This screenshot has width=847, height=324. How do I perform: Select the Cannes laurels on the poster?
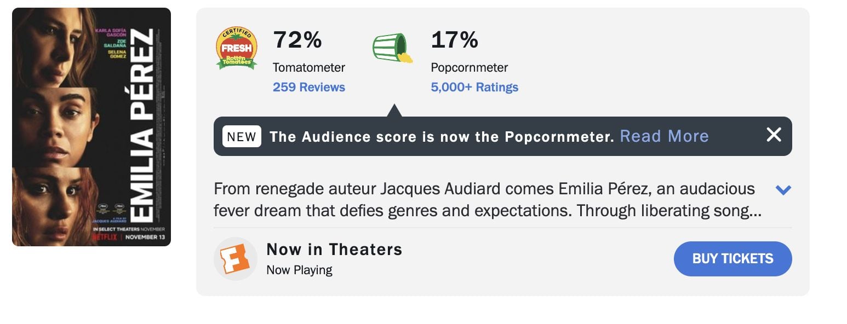point(111,209)
